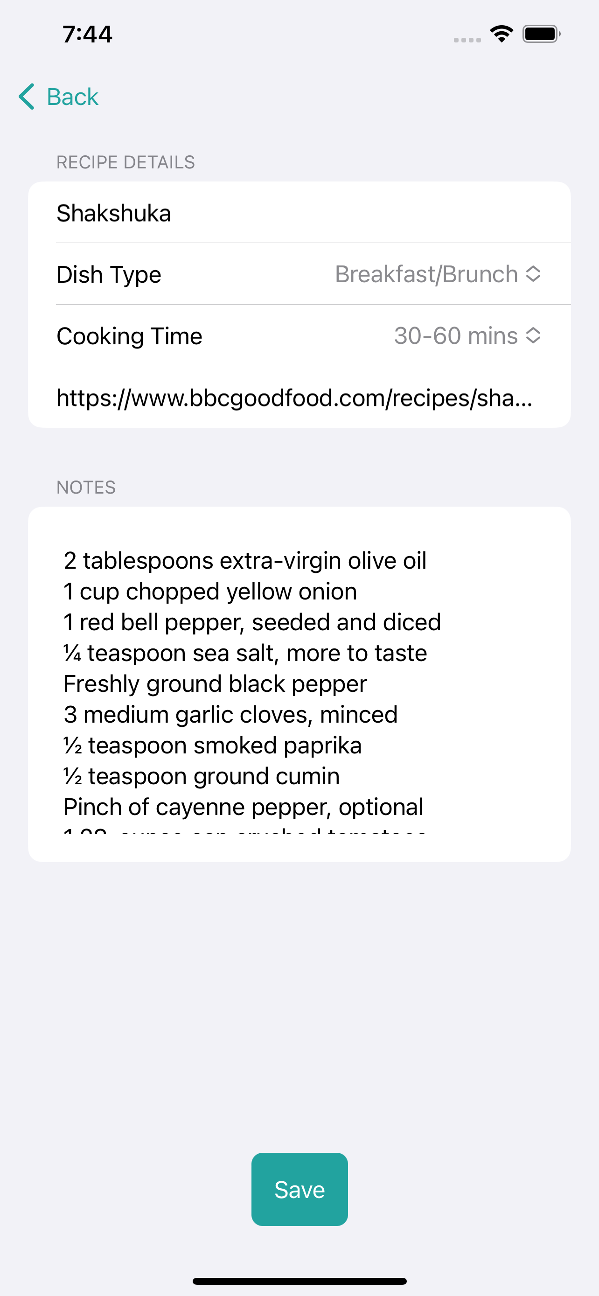Save the recipe
This screenshot has height=1296, width=599.
(299, 1189)
